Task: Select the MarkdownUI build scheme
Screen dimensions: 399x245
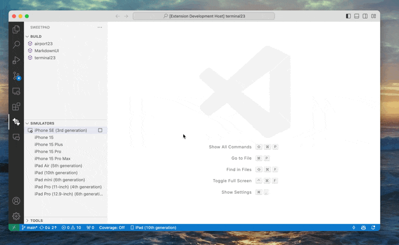Action: point(46,51)
